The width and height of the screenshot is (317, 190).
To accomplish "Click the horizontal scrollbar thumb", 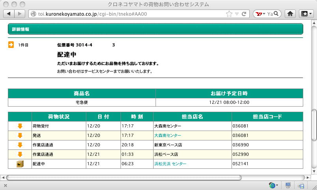I will point(124,177).
